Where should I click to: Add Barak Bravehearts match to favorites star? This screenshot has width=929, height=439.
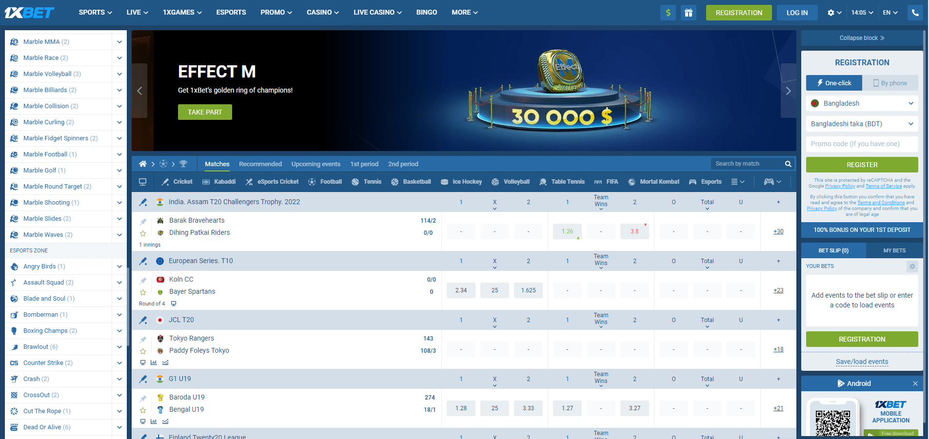click(x=143, y=233)
